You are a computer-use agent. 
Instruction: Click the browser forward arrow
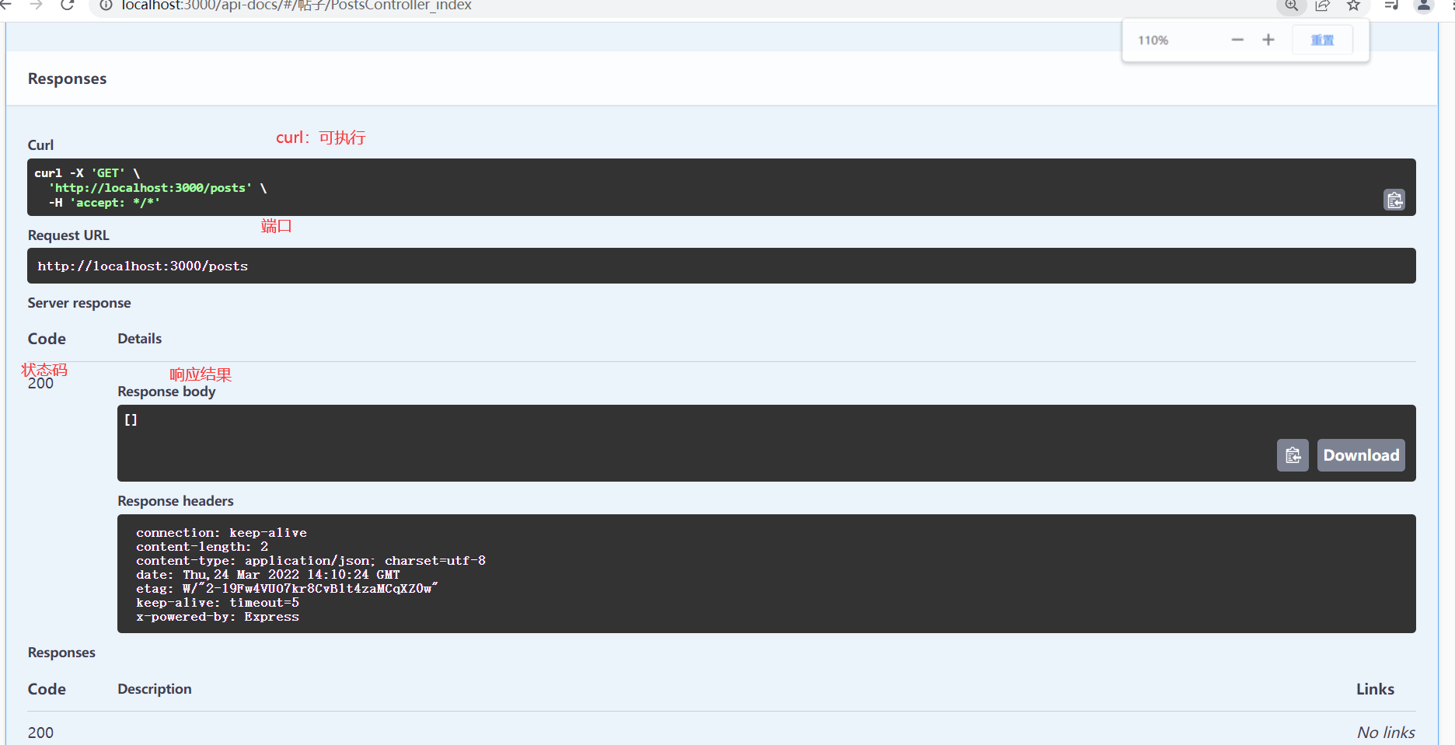point(37,5)
